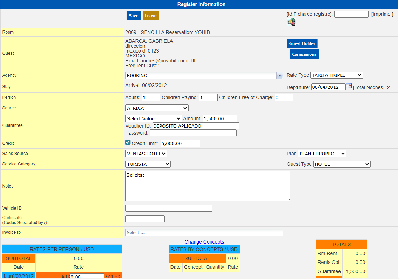Click the numbered chat bubbles icon
399x279 pixels.
pyautogui.click(x=291, y=22)
